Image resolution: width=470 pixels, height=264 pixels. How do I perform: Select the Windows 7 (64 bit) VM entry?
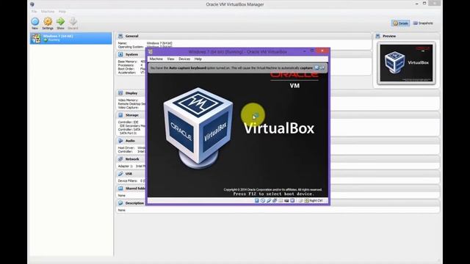coord(71,38)
